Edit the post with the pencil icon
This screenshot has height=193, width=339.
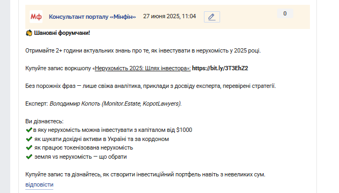(212, 17)
